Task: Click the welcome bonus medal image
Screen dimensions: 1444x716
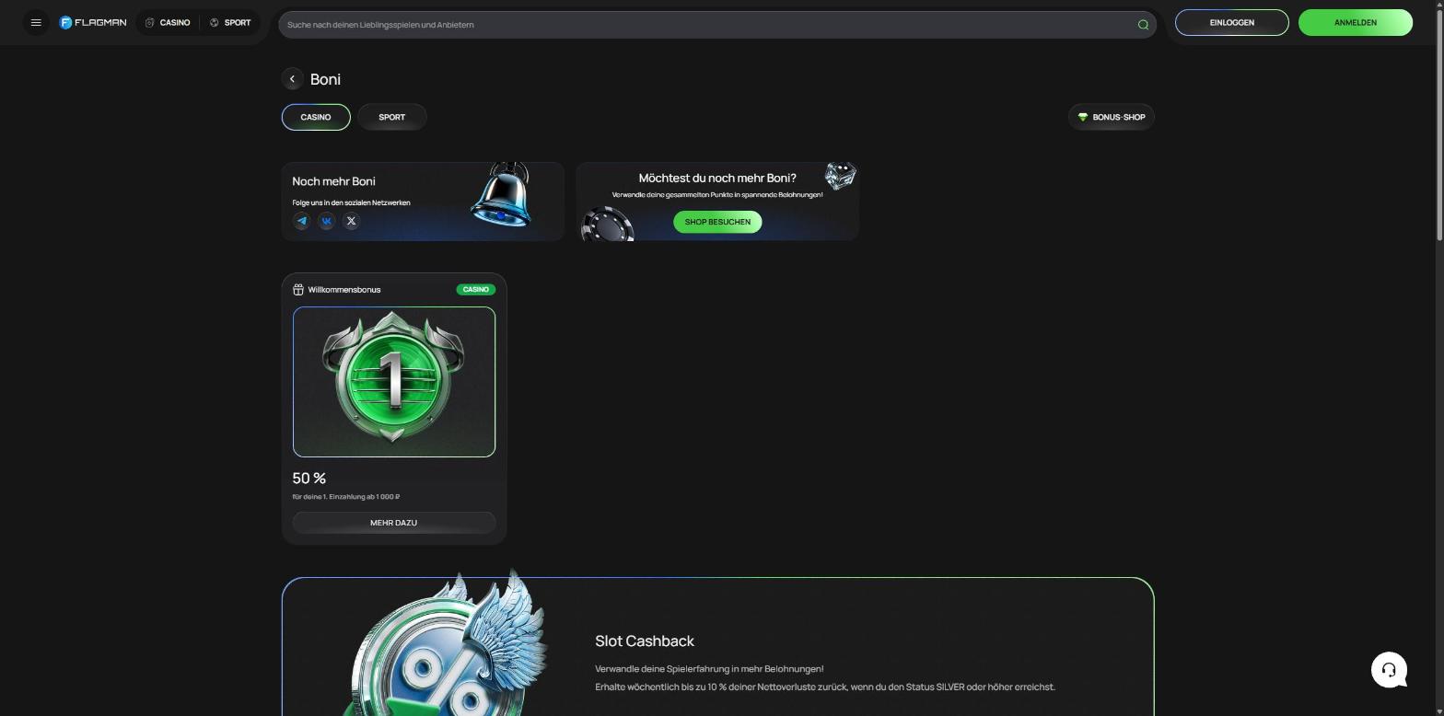Action: 394,382
